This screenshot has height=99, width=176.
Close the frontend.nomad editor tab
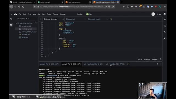[63, 19]
